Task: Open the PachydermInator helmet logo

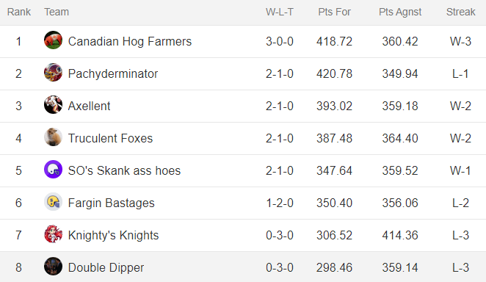Action: pos(53,73)
